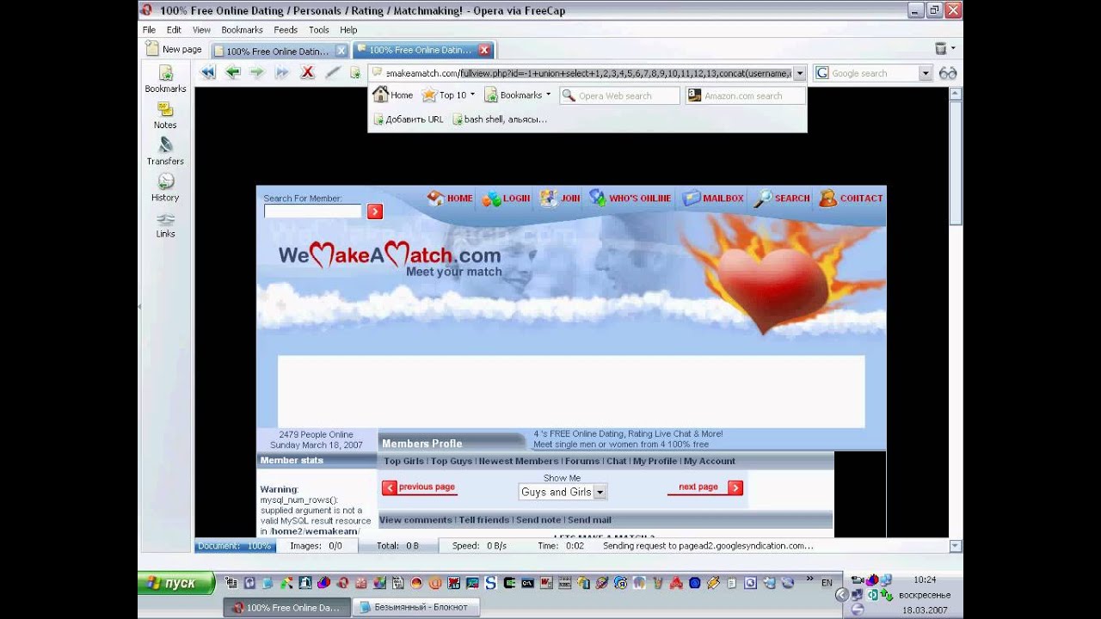Go back with the green Back arrow
The width and height of the screenshot is (1101, 619).
coord(232,73)
